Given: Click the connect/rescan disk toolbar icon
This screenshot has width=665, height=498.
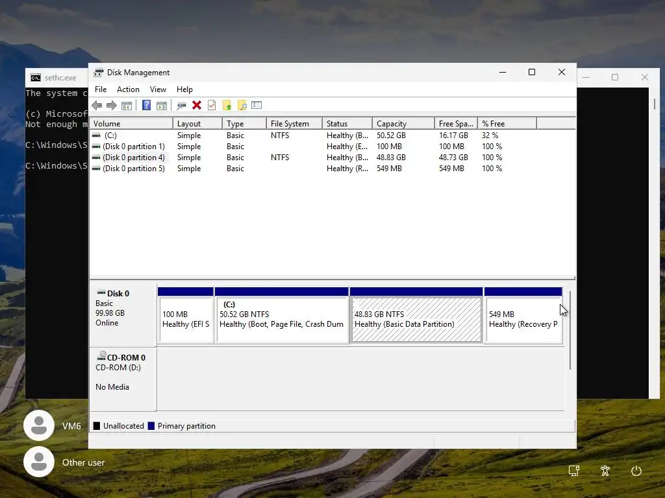Looking at the screenshot, I should coord(182,106).
